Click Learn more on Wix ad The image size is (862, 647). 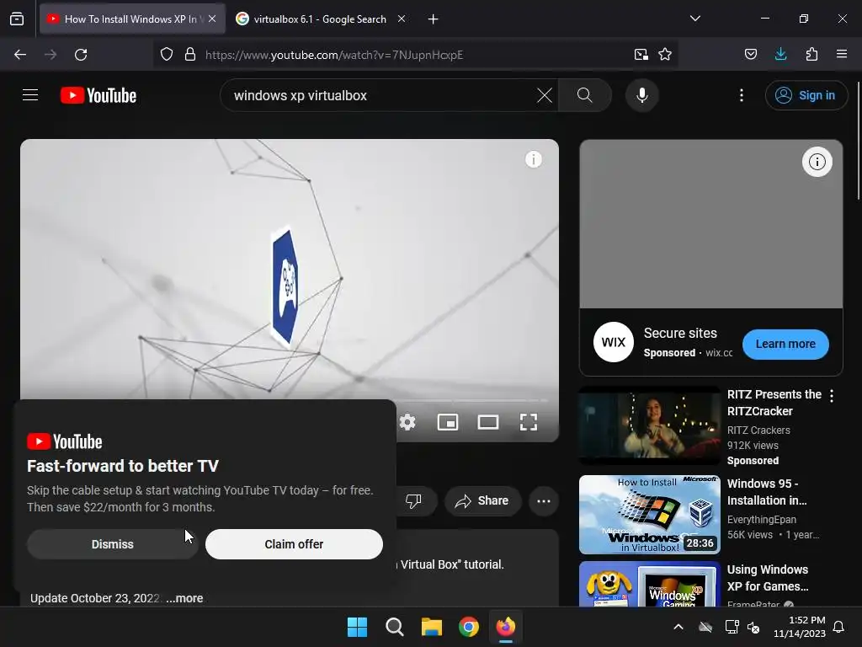point(785,344)
